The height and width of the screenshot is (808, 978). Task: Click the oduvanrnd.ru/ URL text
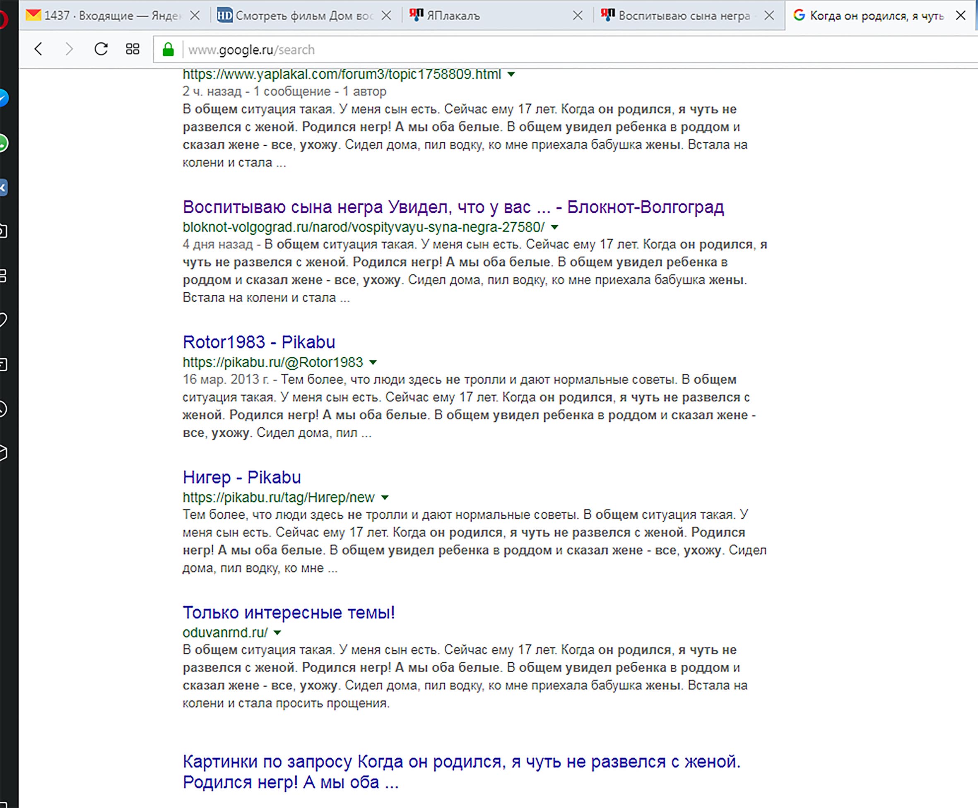click(225, 632)
